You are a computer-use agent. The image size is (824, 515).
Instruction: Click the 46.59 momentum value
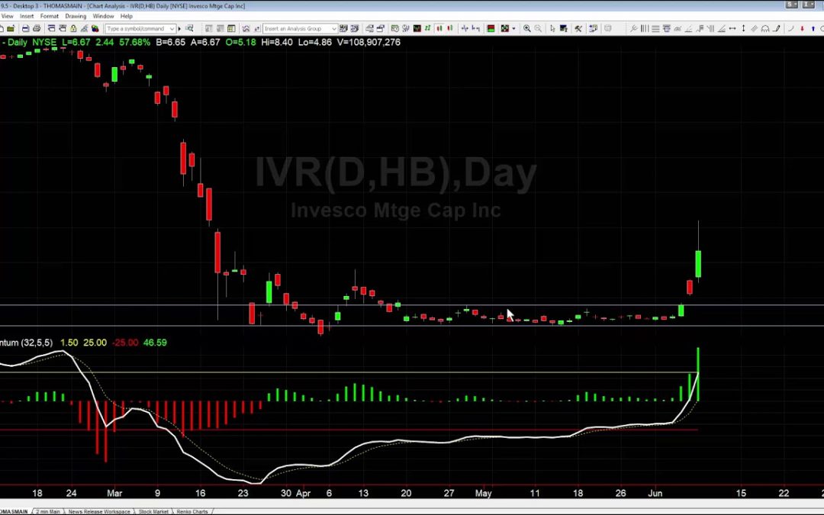click(x=155, y=343)
